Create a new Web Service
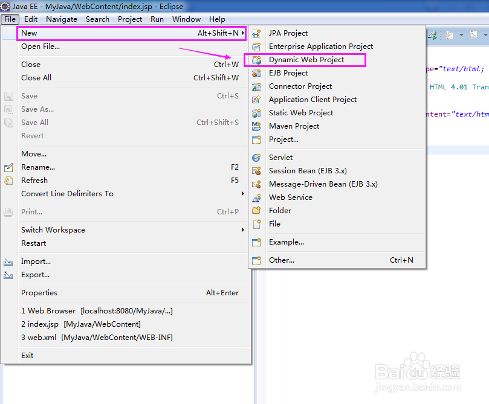The image size is (489, 404). click(291, 197)
